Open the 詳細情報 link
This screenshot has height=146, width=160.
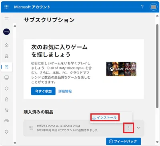coord(65,91)
